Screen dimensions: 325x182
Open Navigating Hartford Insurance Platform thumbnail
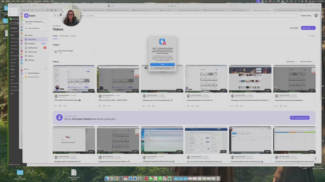[x=118, y=140]
